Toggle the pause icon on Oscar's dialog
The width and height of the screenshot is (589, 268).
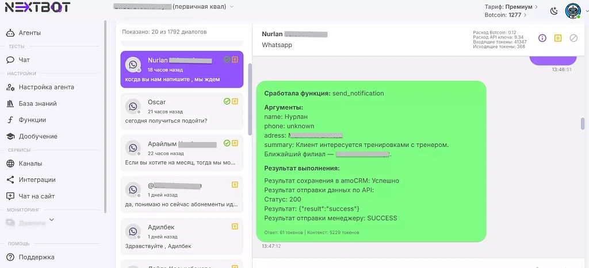(x=235, y=102)
